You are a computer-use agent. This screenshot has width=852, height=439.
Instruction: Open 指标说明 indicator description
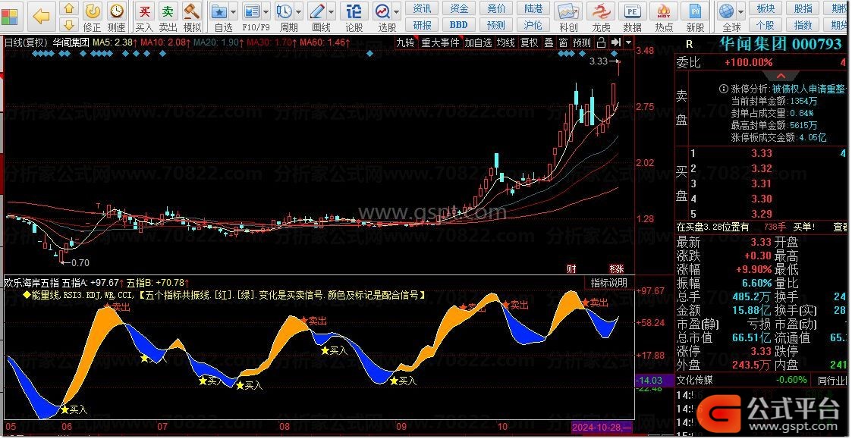[608, 283]
